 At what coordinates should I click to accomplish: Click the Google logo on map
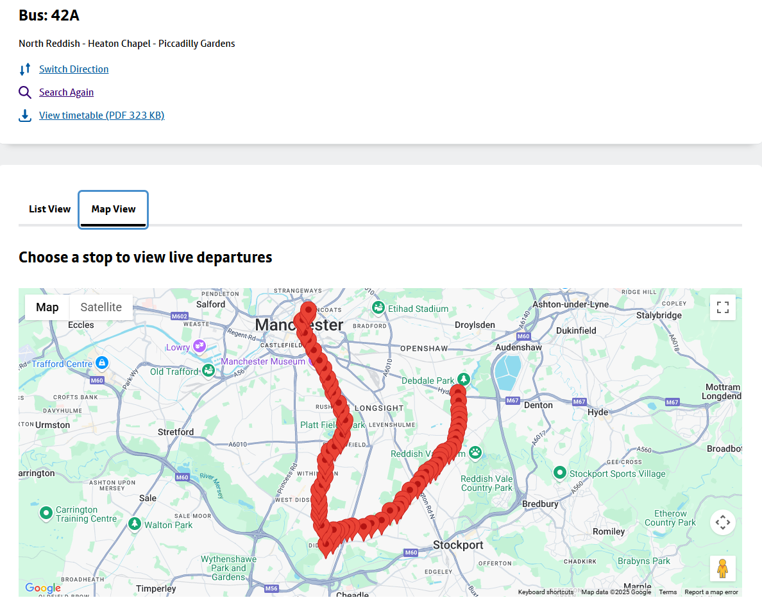[43, 588]
